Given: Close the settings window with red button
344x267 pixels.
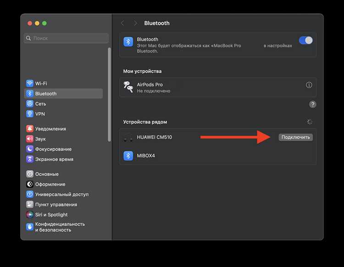Looking at the screenshot, I should coord(30,23).
